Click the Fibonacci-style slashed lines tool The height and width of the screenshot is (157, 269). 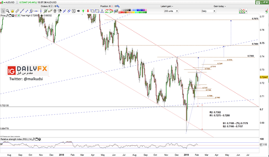point(69,11)
